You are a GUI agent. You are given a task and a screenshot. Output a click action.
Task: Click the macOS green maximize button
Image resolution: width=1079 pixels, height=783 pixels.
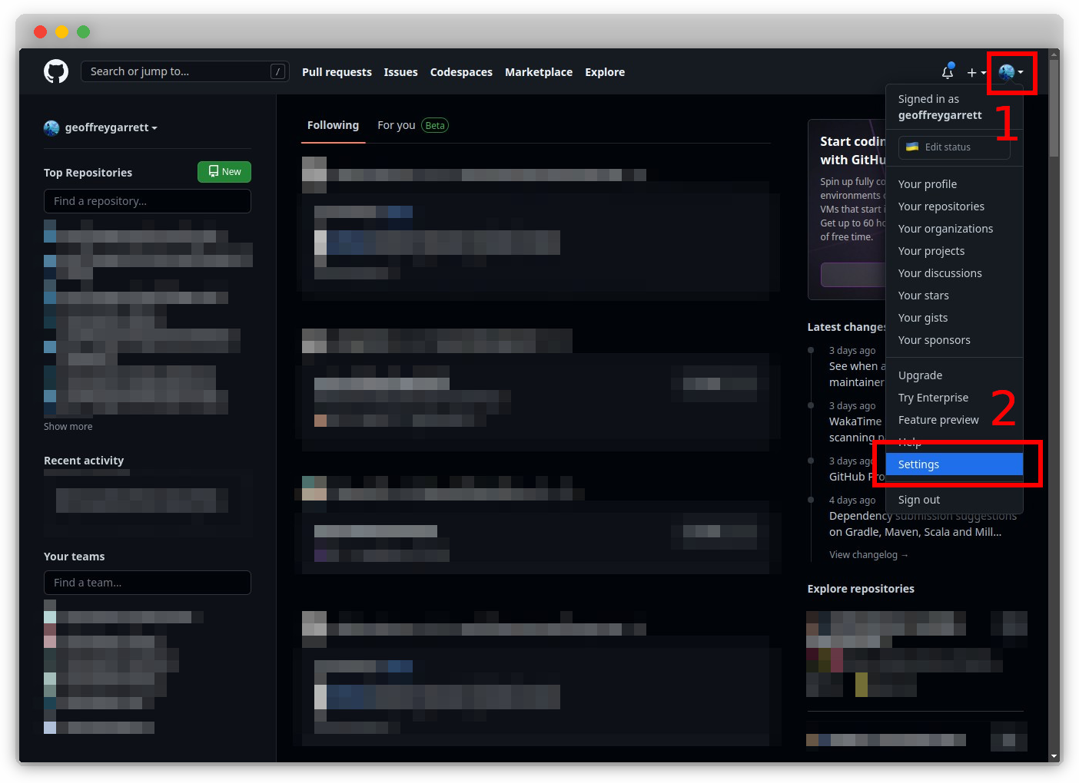[84, 31]
